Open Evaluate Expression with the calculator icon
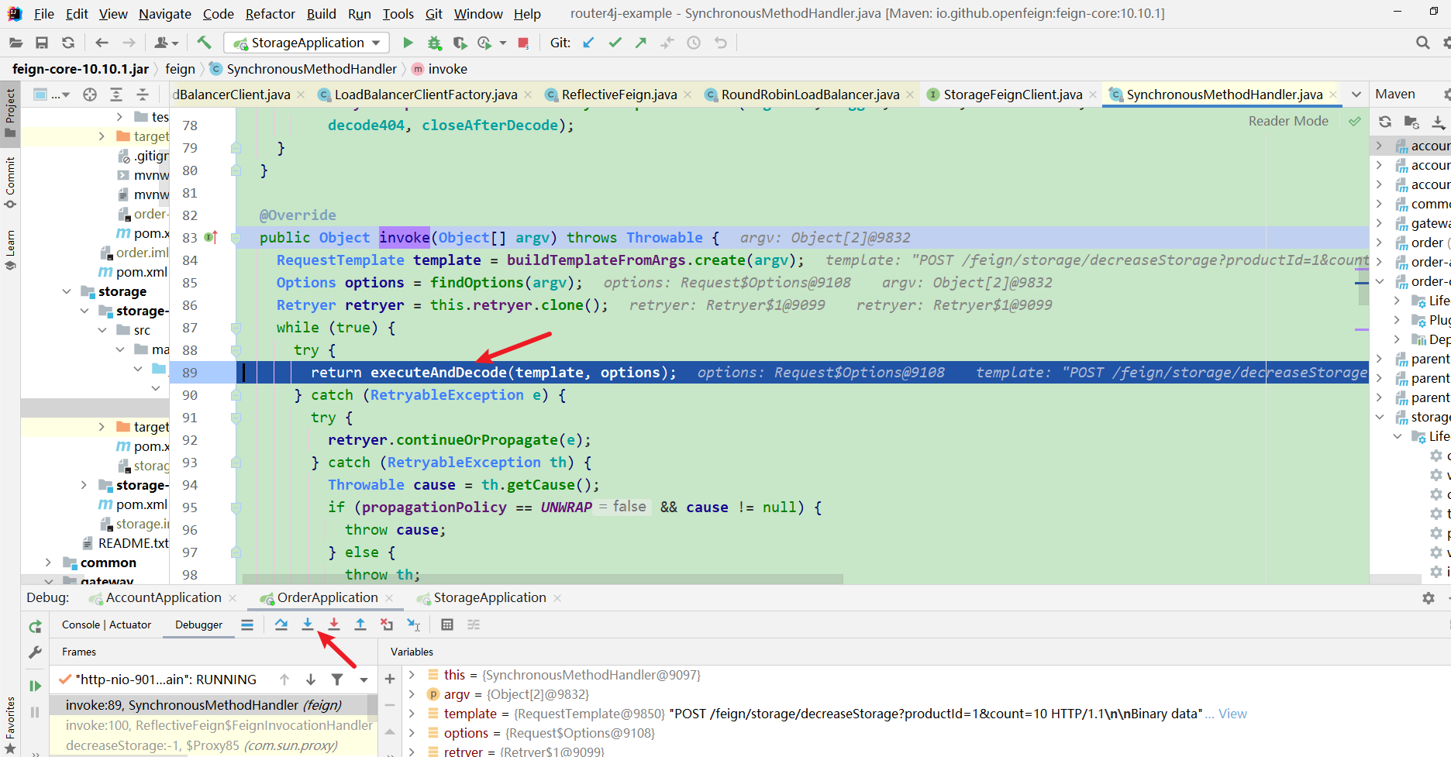Image resolution: width=1451 pixels, height=757 pixels. 447,624
